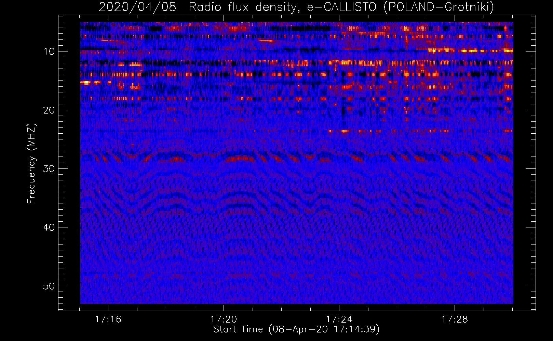Click the '17:20' time tick label

[224, 320]
